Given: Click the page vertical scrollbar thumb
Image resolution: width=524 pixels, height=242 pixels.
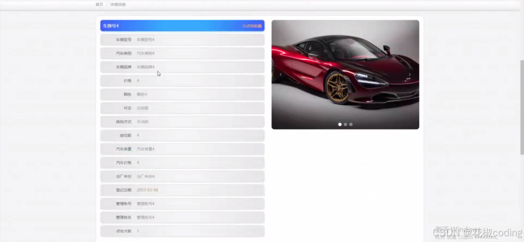Looking at the screenshot, I should [522, 107].
